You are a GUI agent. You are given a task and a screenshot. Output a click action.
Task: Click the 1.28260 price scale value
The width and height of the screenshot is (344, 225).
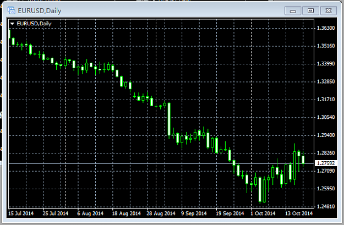point(326,153)
